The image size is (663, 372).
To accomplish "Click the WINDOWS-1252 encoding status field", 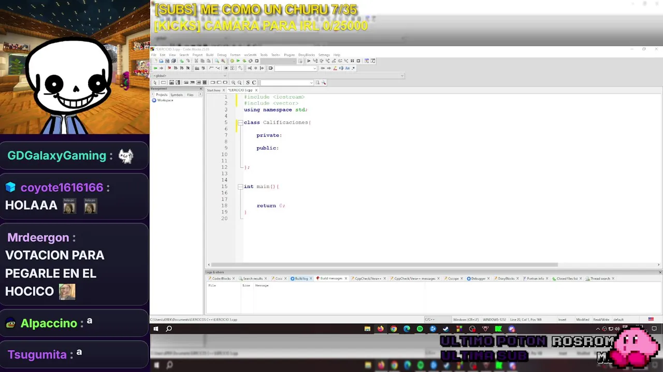I will point(494,319).
